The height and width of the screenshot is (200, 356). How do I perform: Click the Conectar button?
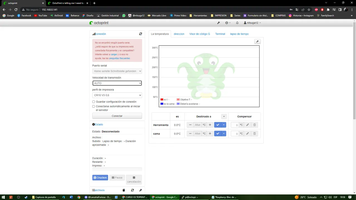[x=117, y=116]
